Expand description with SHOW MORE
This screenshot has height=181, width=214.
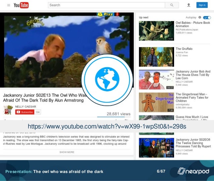pos(67,152)
